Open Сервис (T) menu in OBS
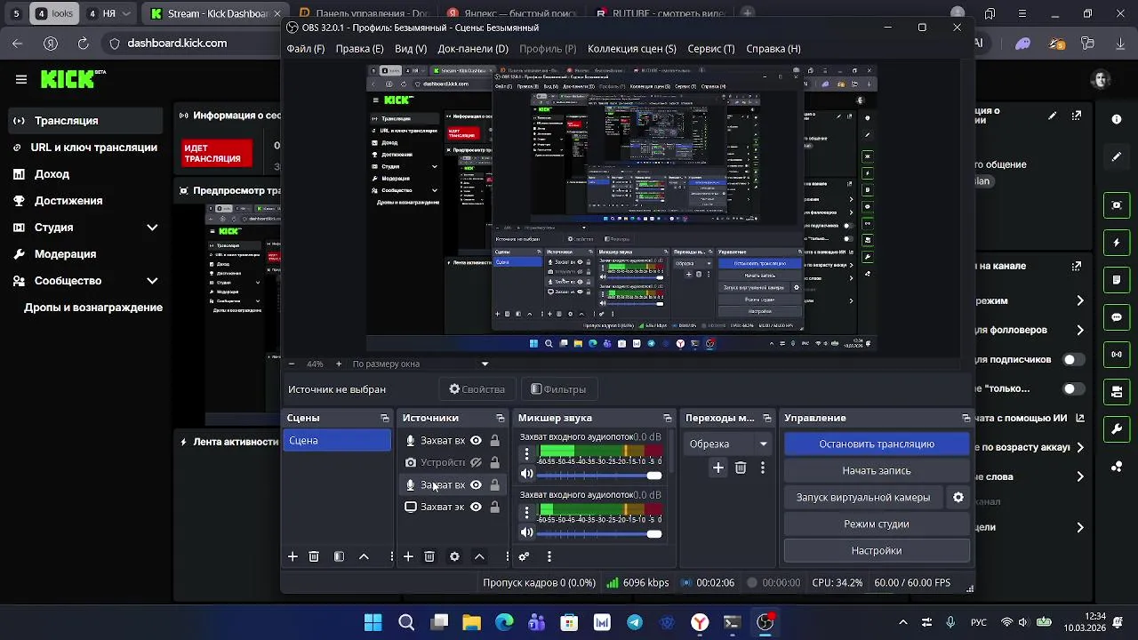This screenshot has width=1138, height=640. (710, 49)
